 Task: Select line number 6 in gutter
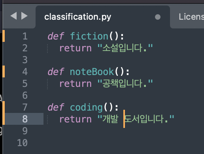[25, 95]
